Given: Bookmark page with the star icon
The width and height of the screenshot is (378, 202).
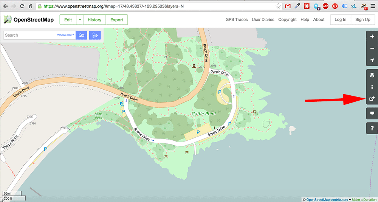Looking at the screenshot, I should click(278, 6).
